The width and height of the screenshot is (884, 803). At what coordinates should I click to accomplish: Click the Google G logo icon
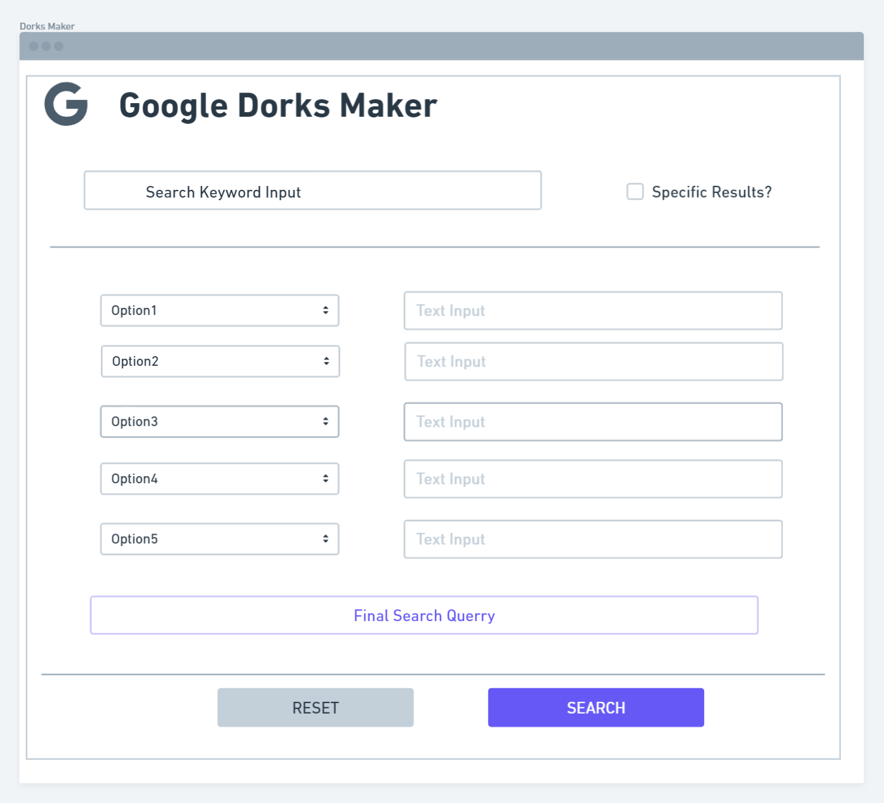65,104
